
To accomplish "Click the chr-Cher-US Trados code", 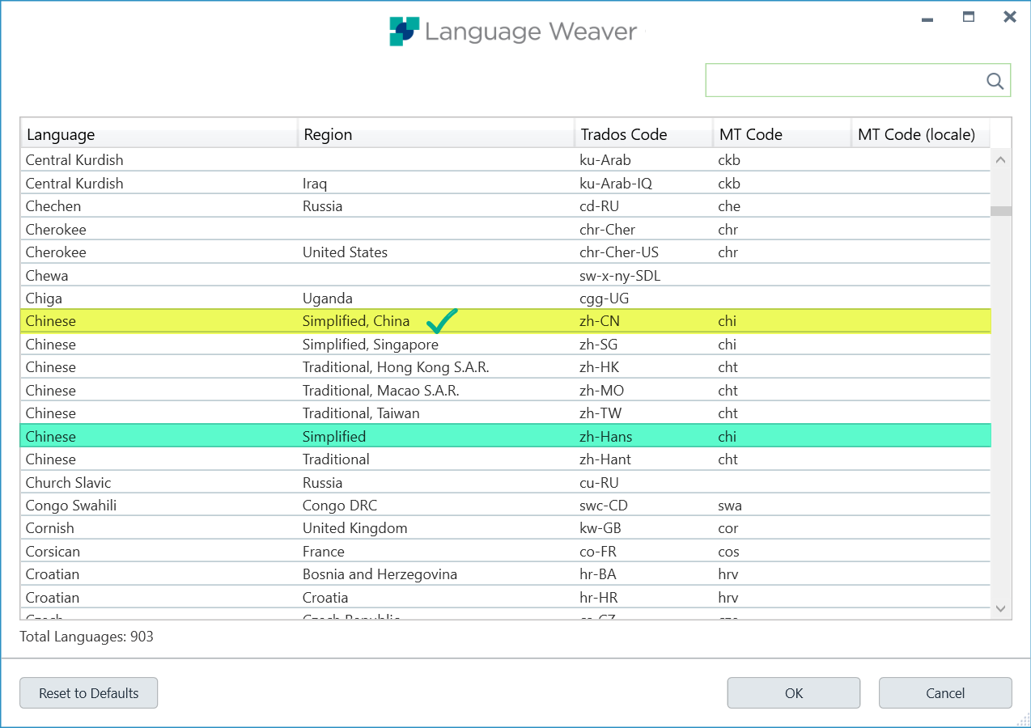I will 619,252.
